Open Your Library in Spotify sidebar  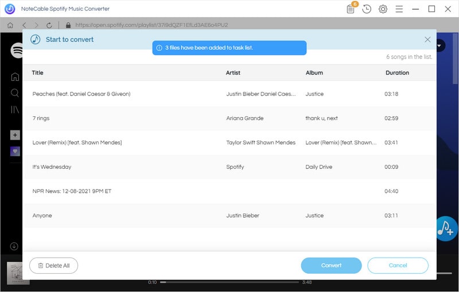(15, 109)
